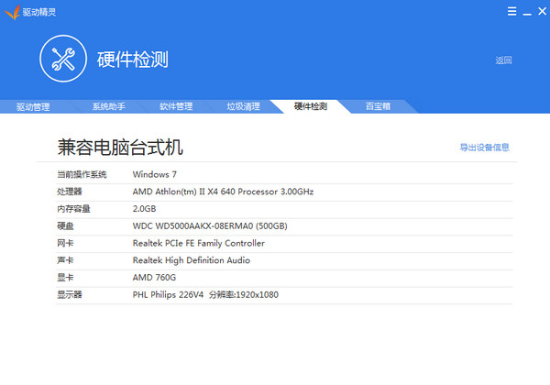This screenshot has width=550, height=385.
Task: Open the 系统助手 tab
Action: coord(107,106)
